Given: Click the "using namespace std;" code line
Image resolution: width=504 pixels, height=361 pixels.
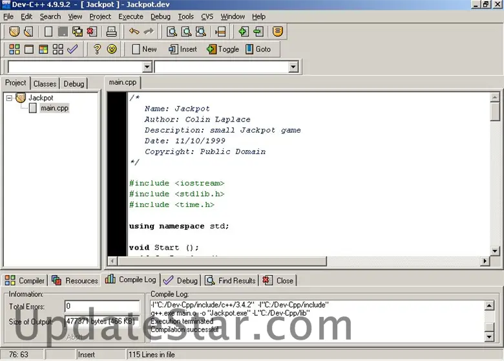Looking at the screenshot, I should 179,226.
